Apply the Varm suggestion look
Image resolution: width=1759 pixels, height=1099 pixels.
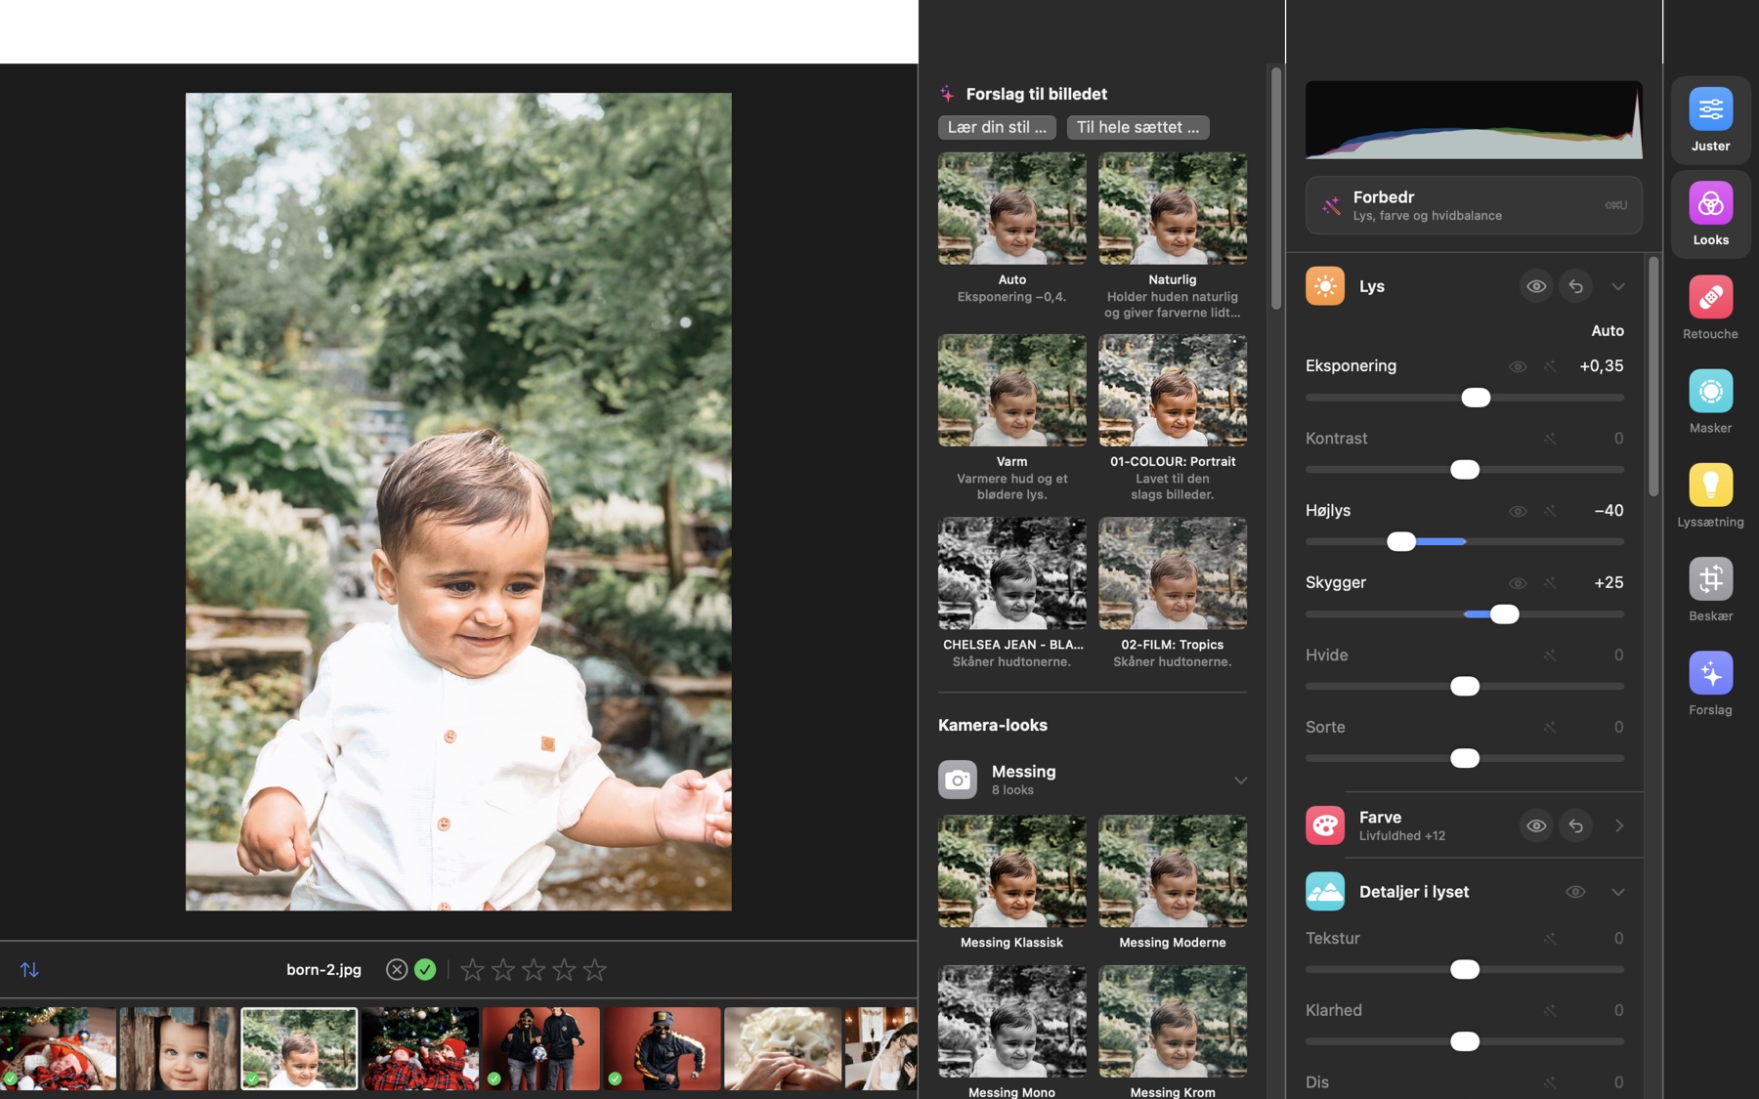[1011, 390]
